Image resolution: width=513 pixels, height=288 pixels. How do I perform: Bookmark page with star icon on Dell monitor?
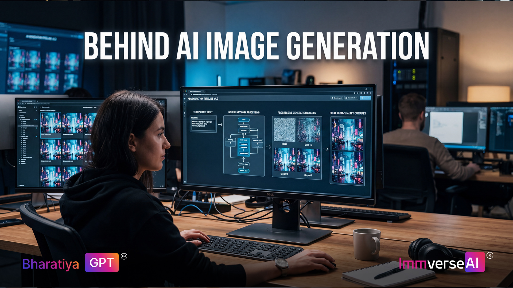pos(357,93)
